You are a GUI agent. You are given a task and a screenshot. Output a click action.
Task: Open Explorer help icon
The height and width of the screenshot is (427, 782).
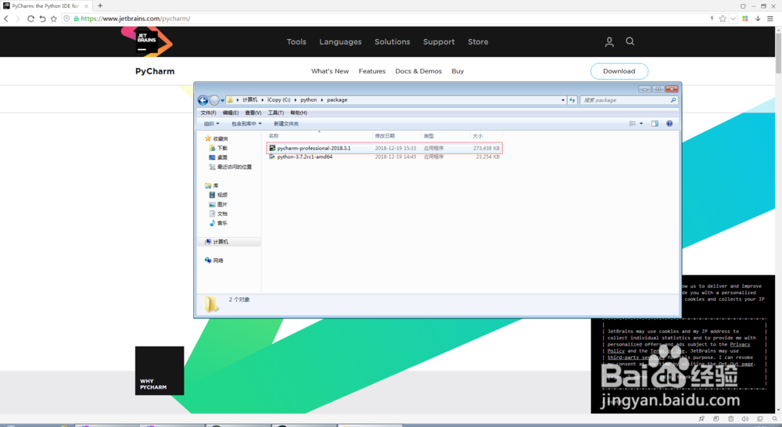click(669, 124)
